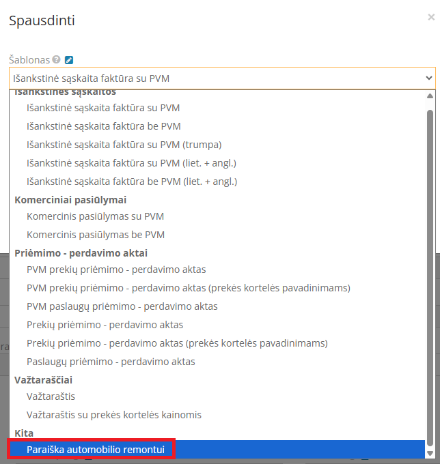Image resolution: width=440 pixels, height=464 pixels.
Task: Choose Prekių priėmimo - perdavimo aktas option
Action: [x=105, y=325]
